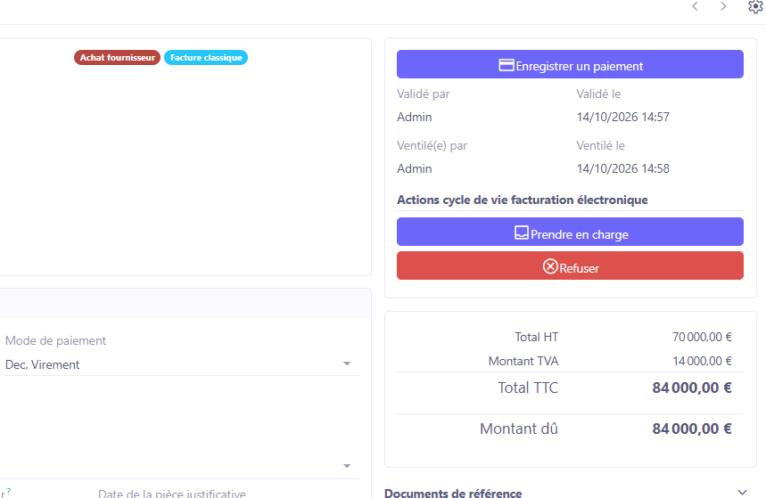Image resolution: width=766 pixels, height=498 pixels.
Task: Go to previous record arrow
Action: (x=695, y=6)
